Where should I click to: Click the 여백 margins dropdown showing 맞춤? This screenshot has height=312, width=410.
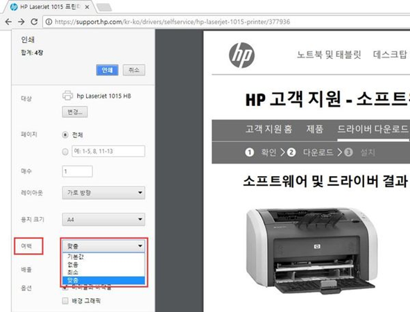point(103,246)
